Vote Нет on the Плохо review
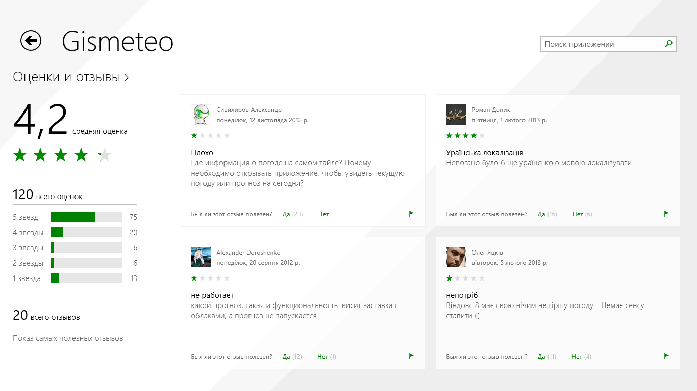The height and width of the screenshot is (391, 697). (323, 214)
